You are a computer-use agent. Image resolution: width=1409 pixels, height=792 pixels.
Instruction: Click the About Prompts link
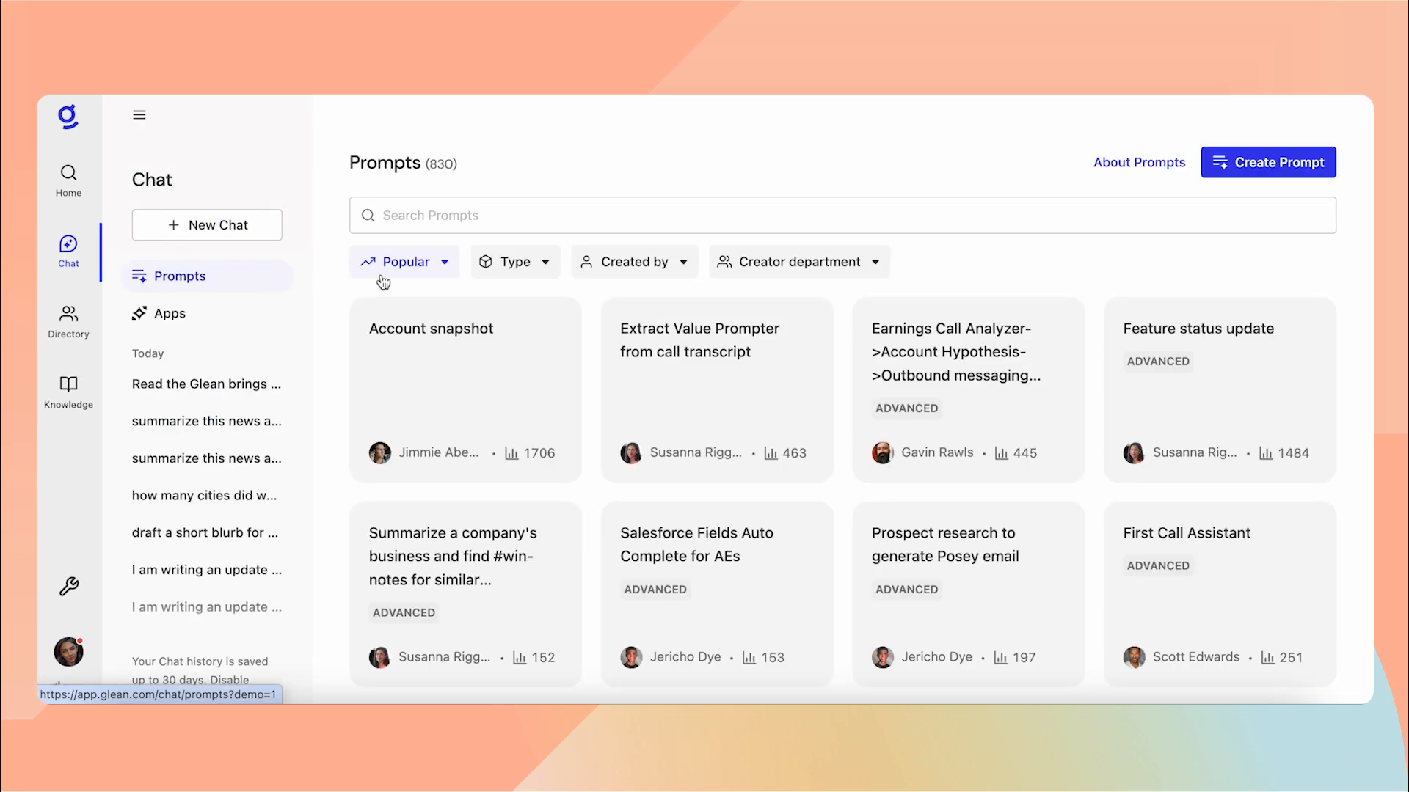1139,162
